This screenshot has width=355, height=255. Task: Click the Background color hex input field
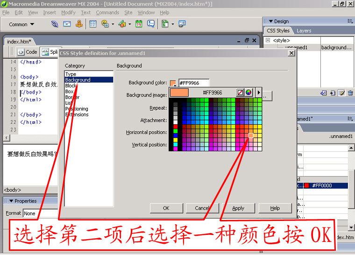[x=194, y=83]
